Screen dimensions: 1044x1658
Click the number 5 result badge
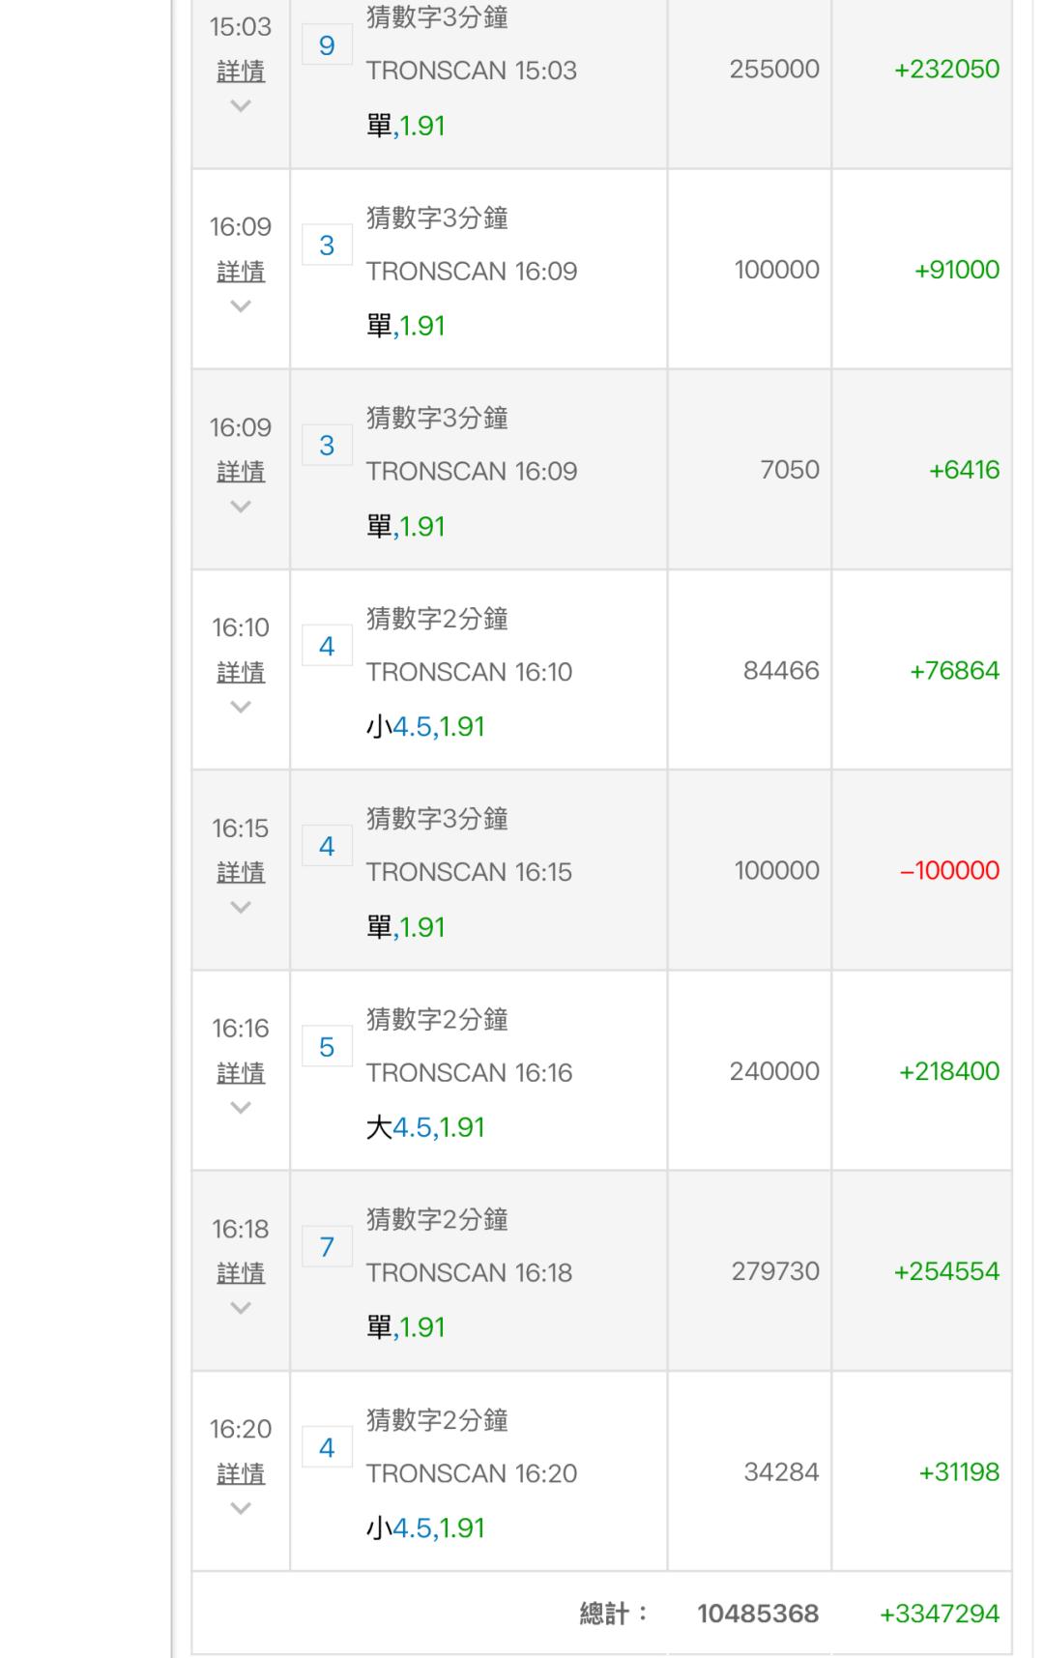point(327,1047)
